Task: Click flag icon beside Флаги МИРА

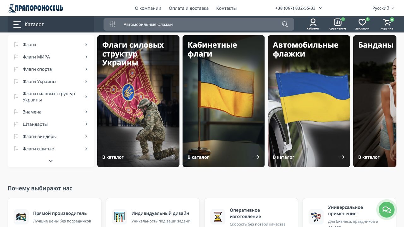Action: (16, 57)
